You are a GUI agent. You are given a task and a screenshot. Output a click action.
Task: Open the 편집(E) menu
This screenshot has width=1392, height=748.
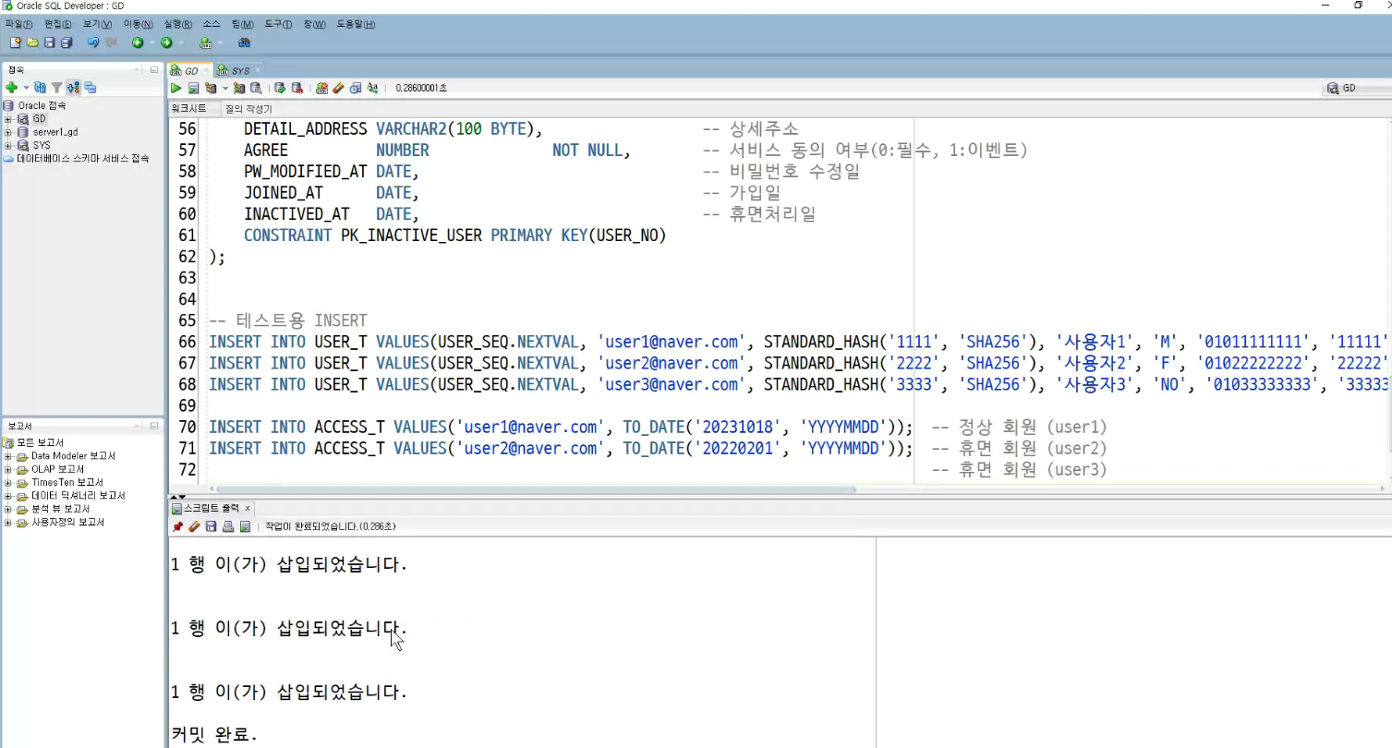57,24
